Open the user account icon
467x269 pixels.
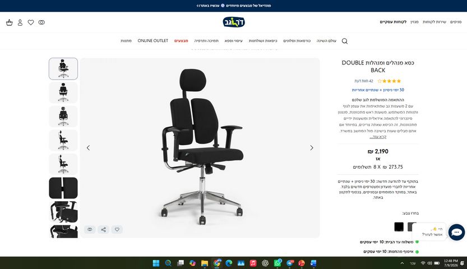click(20, 22)
